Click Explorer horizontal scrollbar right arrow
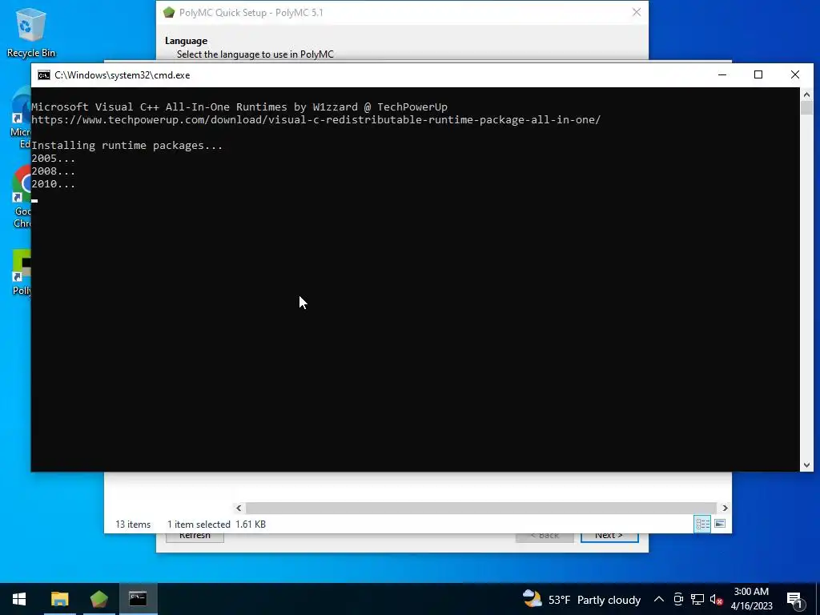This screenshot has height=615, width=820. point(725,508)
